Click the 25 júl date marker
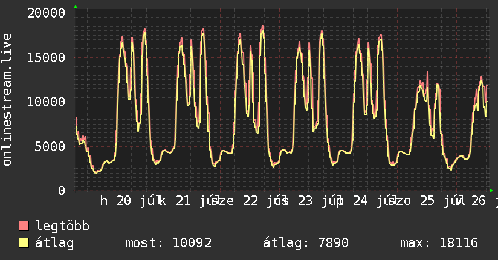This screenshot has width=498, height=260. (x=439, y=201)
